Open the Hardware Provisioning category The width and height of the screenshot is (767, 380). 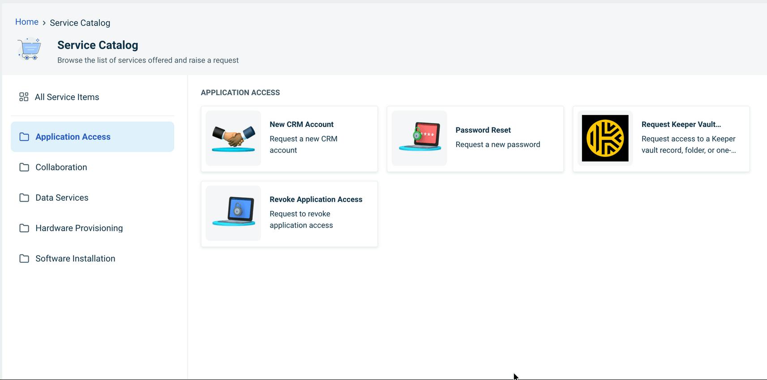(92, 228)
